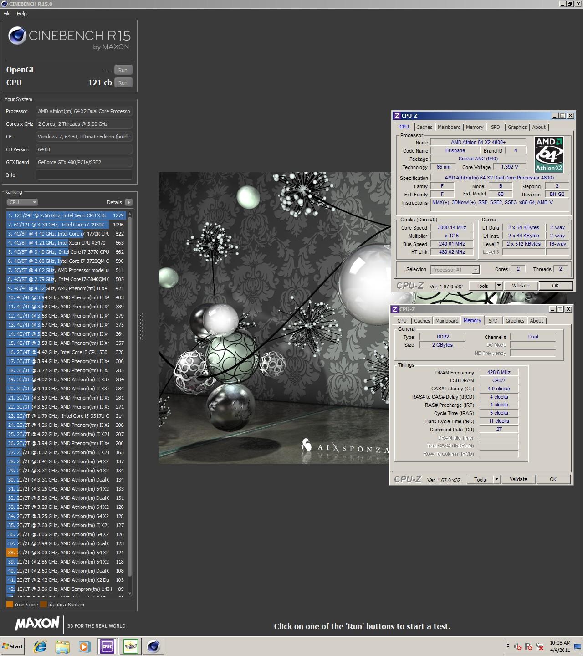The image size is (583, 656).
Task: Open Windows Media Player taskbar icon
Action: [x=84, y=646]
